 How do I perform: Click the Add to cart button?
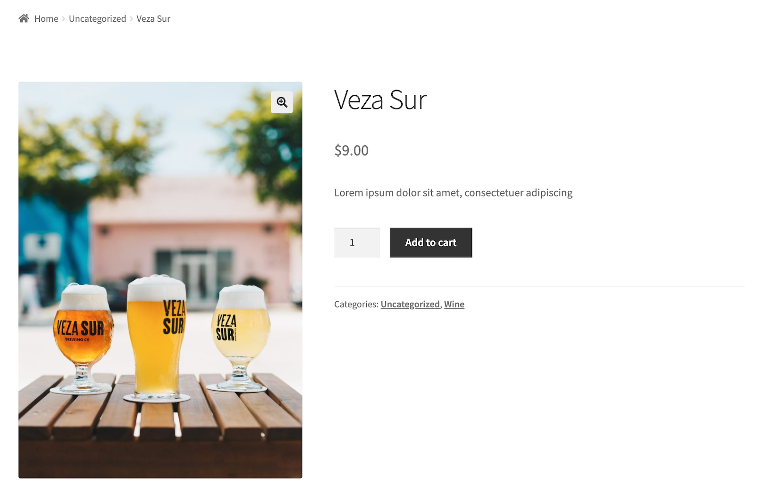click(x=431, y=243)
